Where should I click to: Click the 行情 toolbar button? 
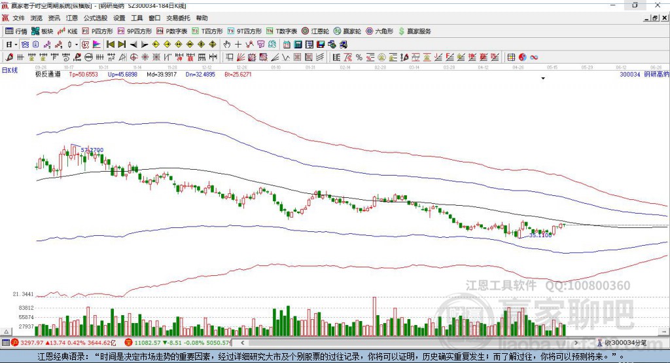[x=16, y=31]
